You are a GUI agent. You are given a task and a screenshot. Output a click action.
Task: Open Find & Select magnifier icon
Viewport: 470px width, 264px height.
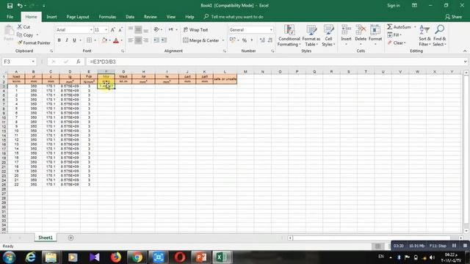tap(439, 30)
